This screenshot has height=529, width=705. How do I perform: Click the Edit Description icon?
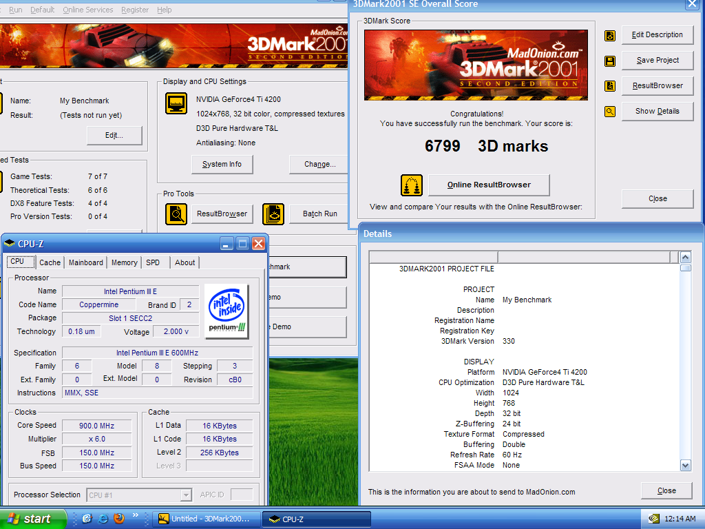[x=610, y=36]
